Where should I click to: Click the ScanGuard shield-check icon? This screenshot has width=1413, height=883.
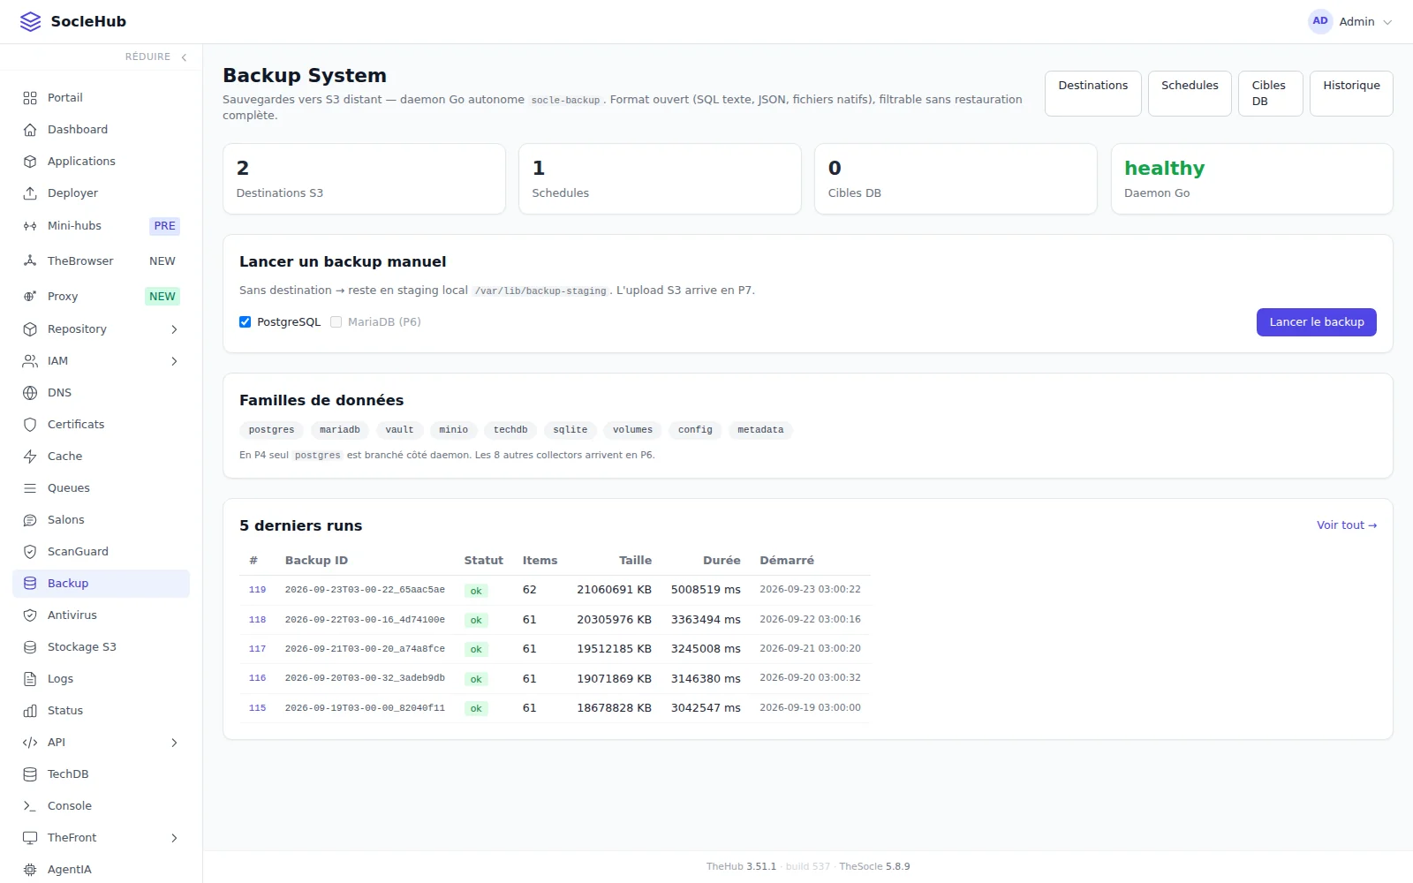coord(30,552)
